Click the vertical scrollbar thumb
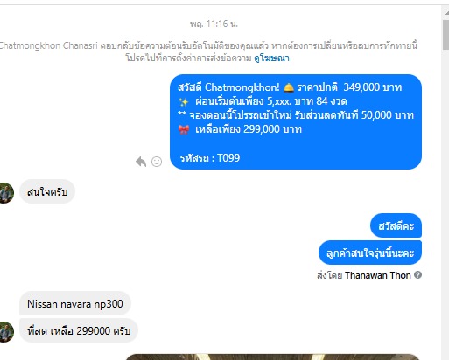The image size is (449, 360). click(445, 35)
